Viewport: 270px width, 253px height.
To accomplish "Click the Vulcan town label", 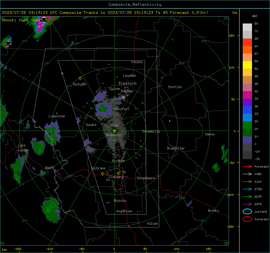I will click(x=153, y=224).
